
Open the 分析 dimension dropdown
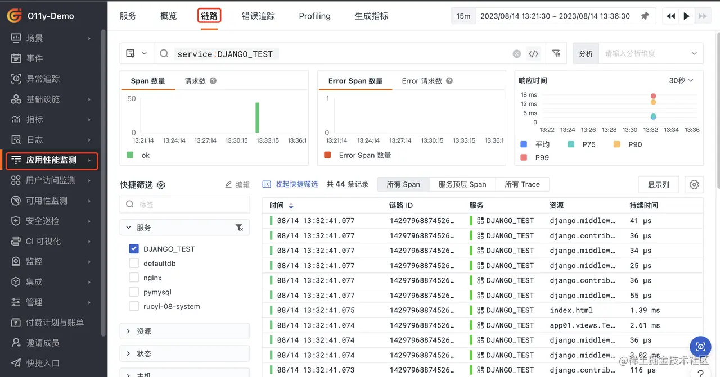click(651, 53)
